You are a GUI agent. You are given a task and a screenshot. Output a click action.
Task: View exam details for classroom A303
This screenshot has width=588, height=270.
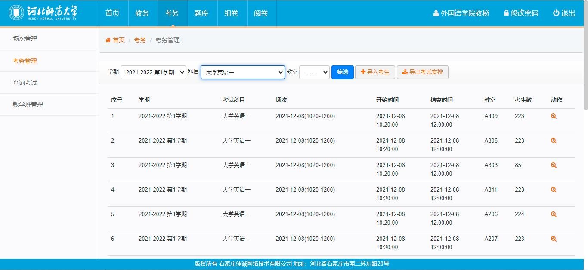pyautogui.click(x=554, y=165)
